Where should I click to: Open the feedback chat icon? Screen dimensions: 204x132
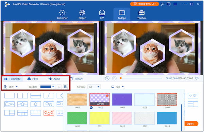click(169, 4)
